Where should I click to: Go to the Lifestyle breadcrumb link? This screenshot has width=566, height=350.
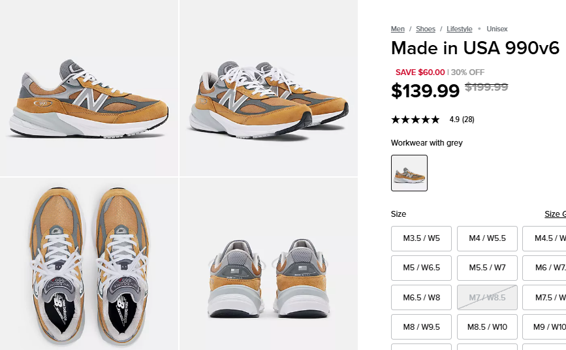pos(460,29)
